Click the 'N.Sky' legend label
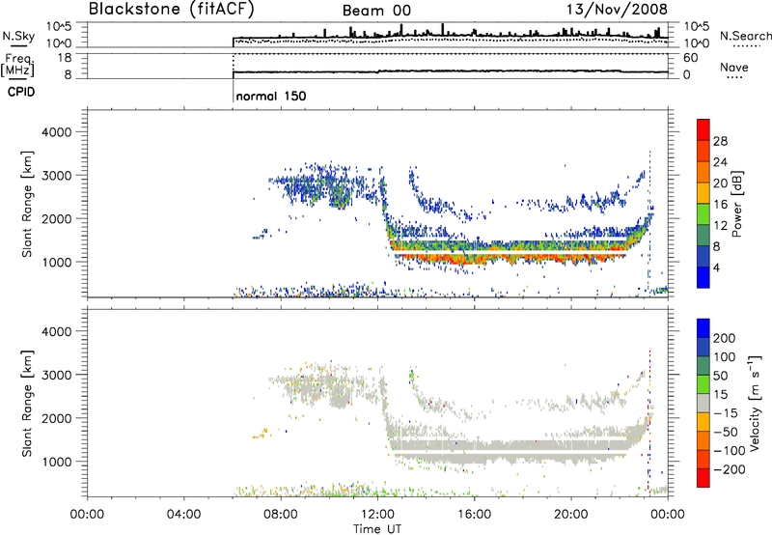Viewport: 772px width, 535px height. [x=18, y=36]
